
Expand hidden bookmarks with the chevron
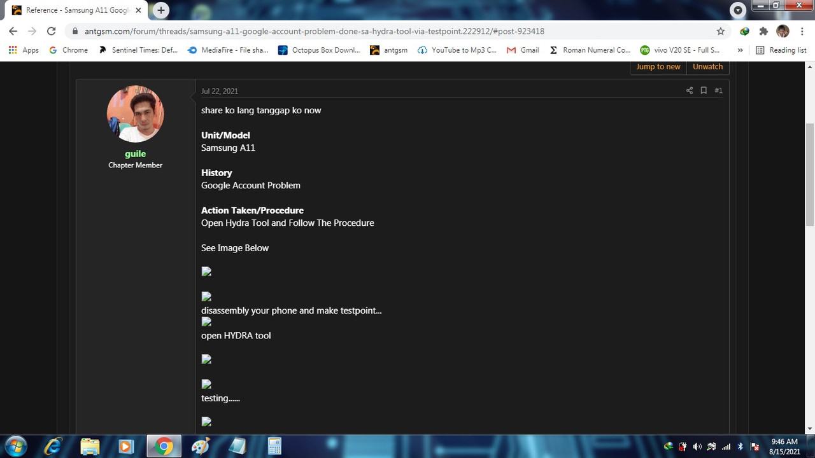pos(740,50)
